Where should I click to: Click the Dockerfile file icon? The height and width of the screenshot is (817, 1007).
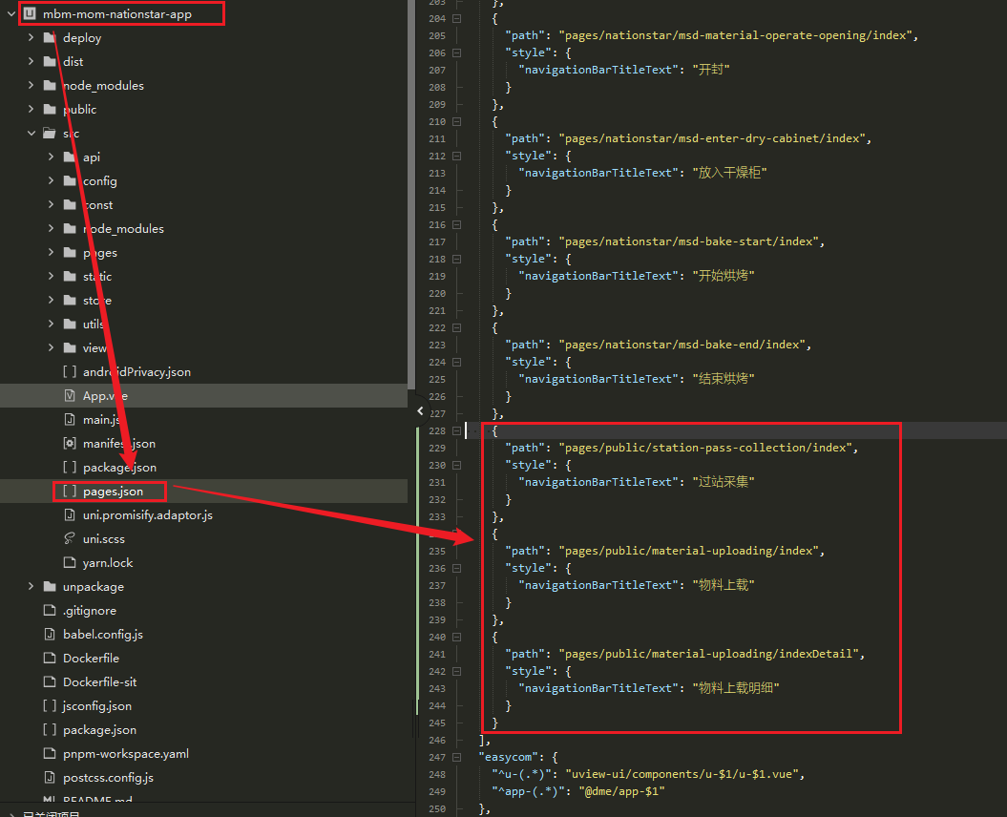tap(50, 659)
